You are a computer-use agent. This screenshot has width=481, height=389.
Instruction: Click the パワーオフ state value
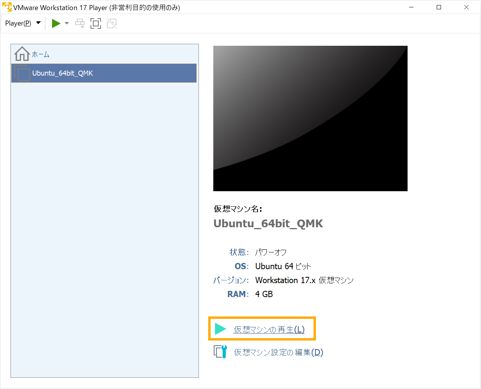(271, 252)
